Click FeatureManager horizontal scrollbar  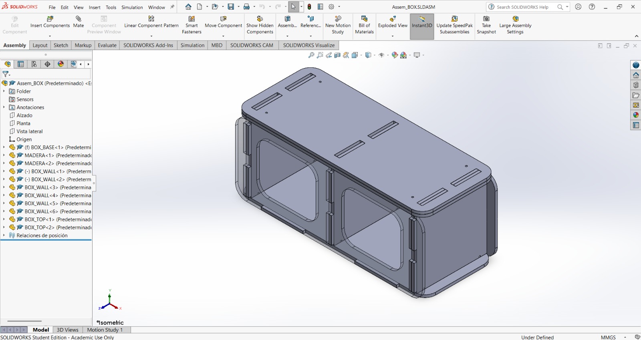pyautogui.click(x=24, y=321)
